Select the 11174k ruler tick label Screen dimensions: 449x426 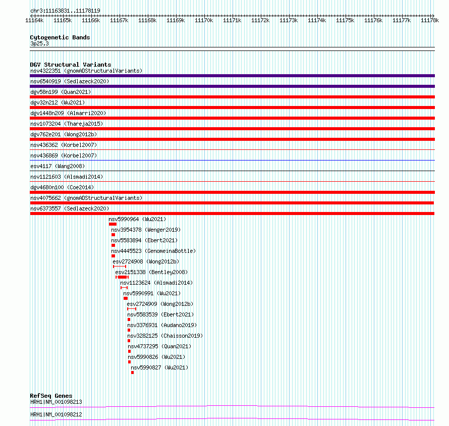[317, 20]
